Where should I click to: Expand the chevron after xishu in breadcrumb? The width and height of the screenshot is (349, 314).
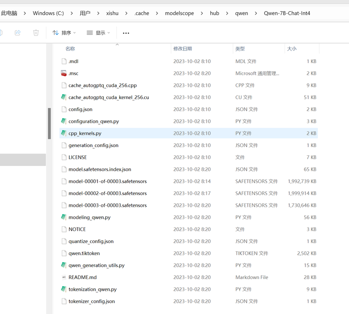126,14
